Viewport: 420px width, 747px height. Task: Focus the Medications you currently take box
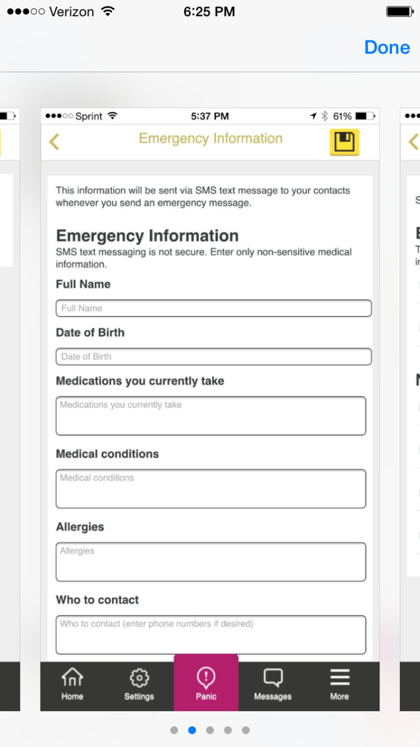click(211, 416)
